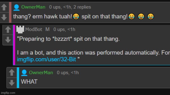Click the reddish bar beside the top comment

[10, 12]
